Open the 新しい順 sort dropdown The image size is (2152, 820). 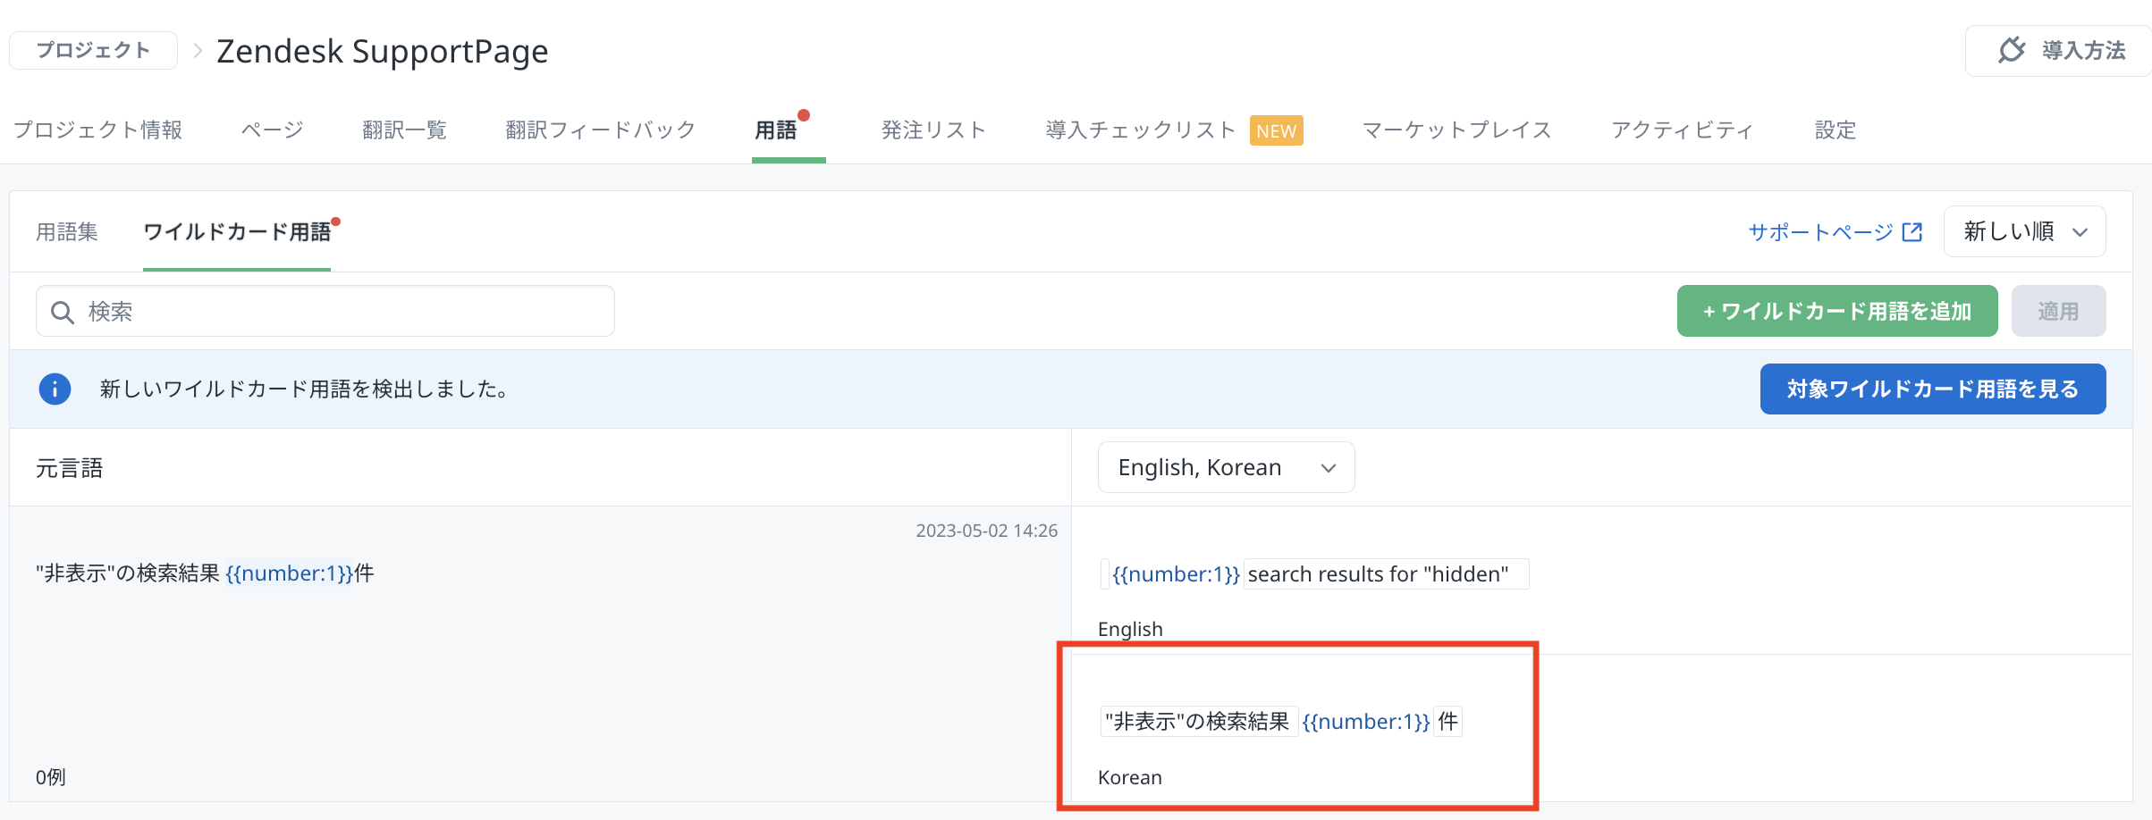[2024, 232]
